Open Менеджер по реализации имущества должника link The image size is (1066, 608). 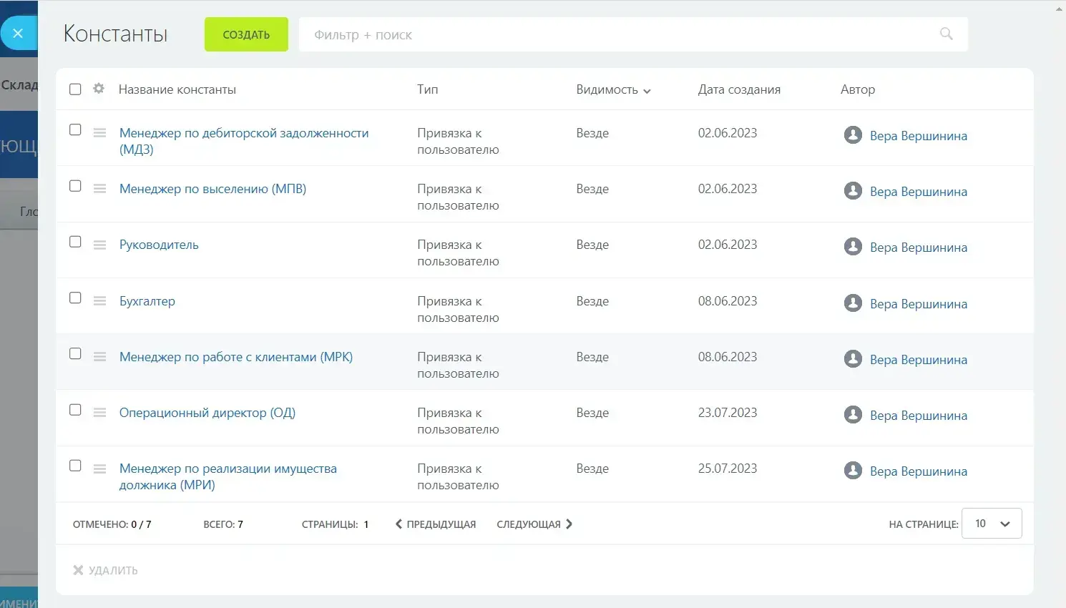228,476
